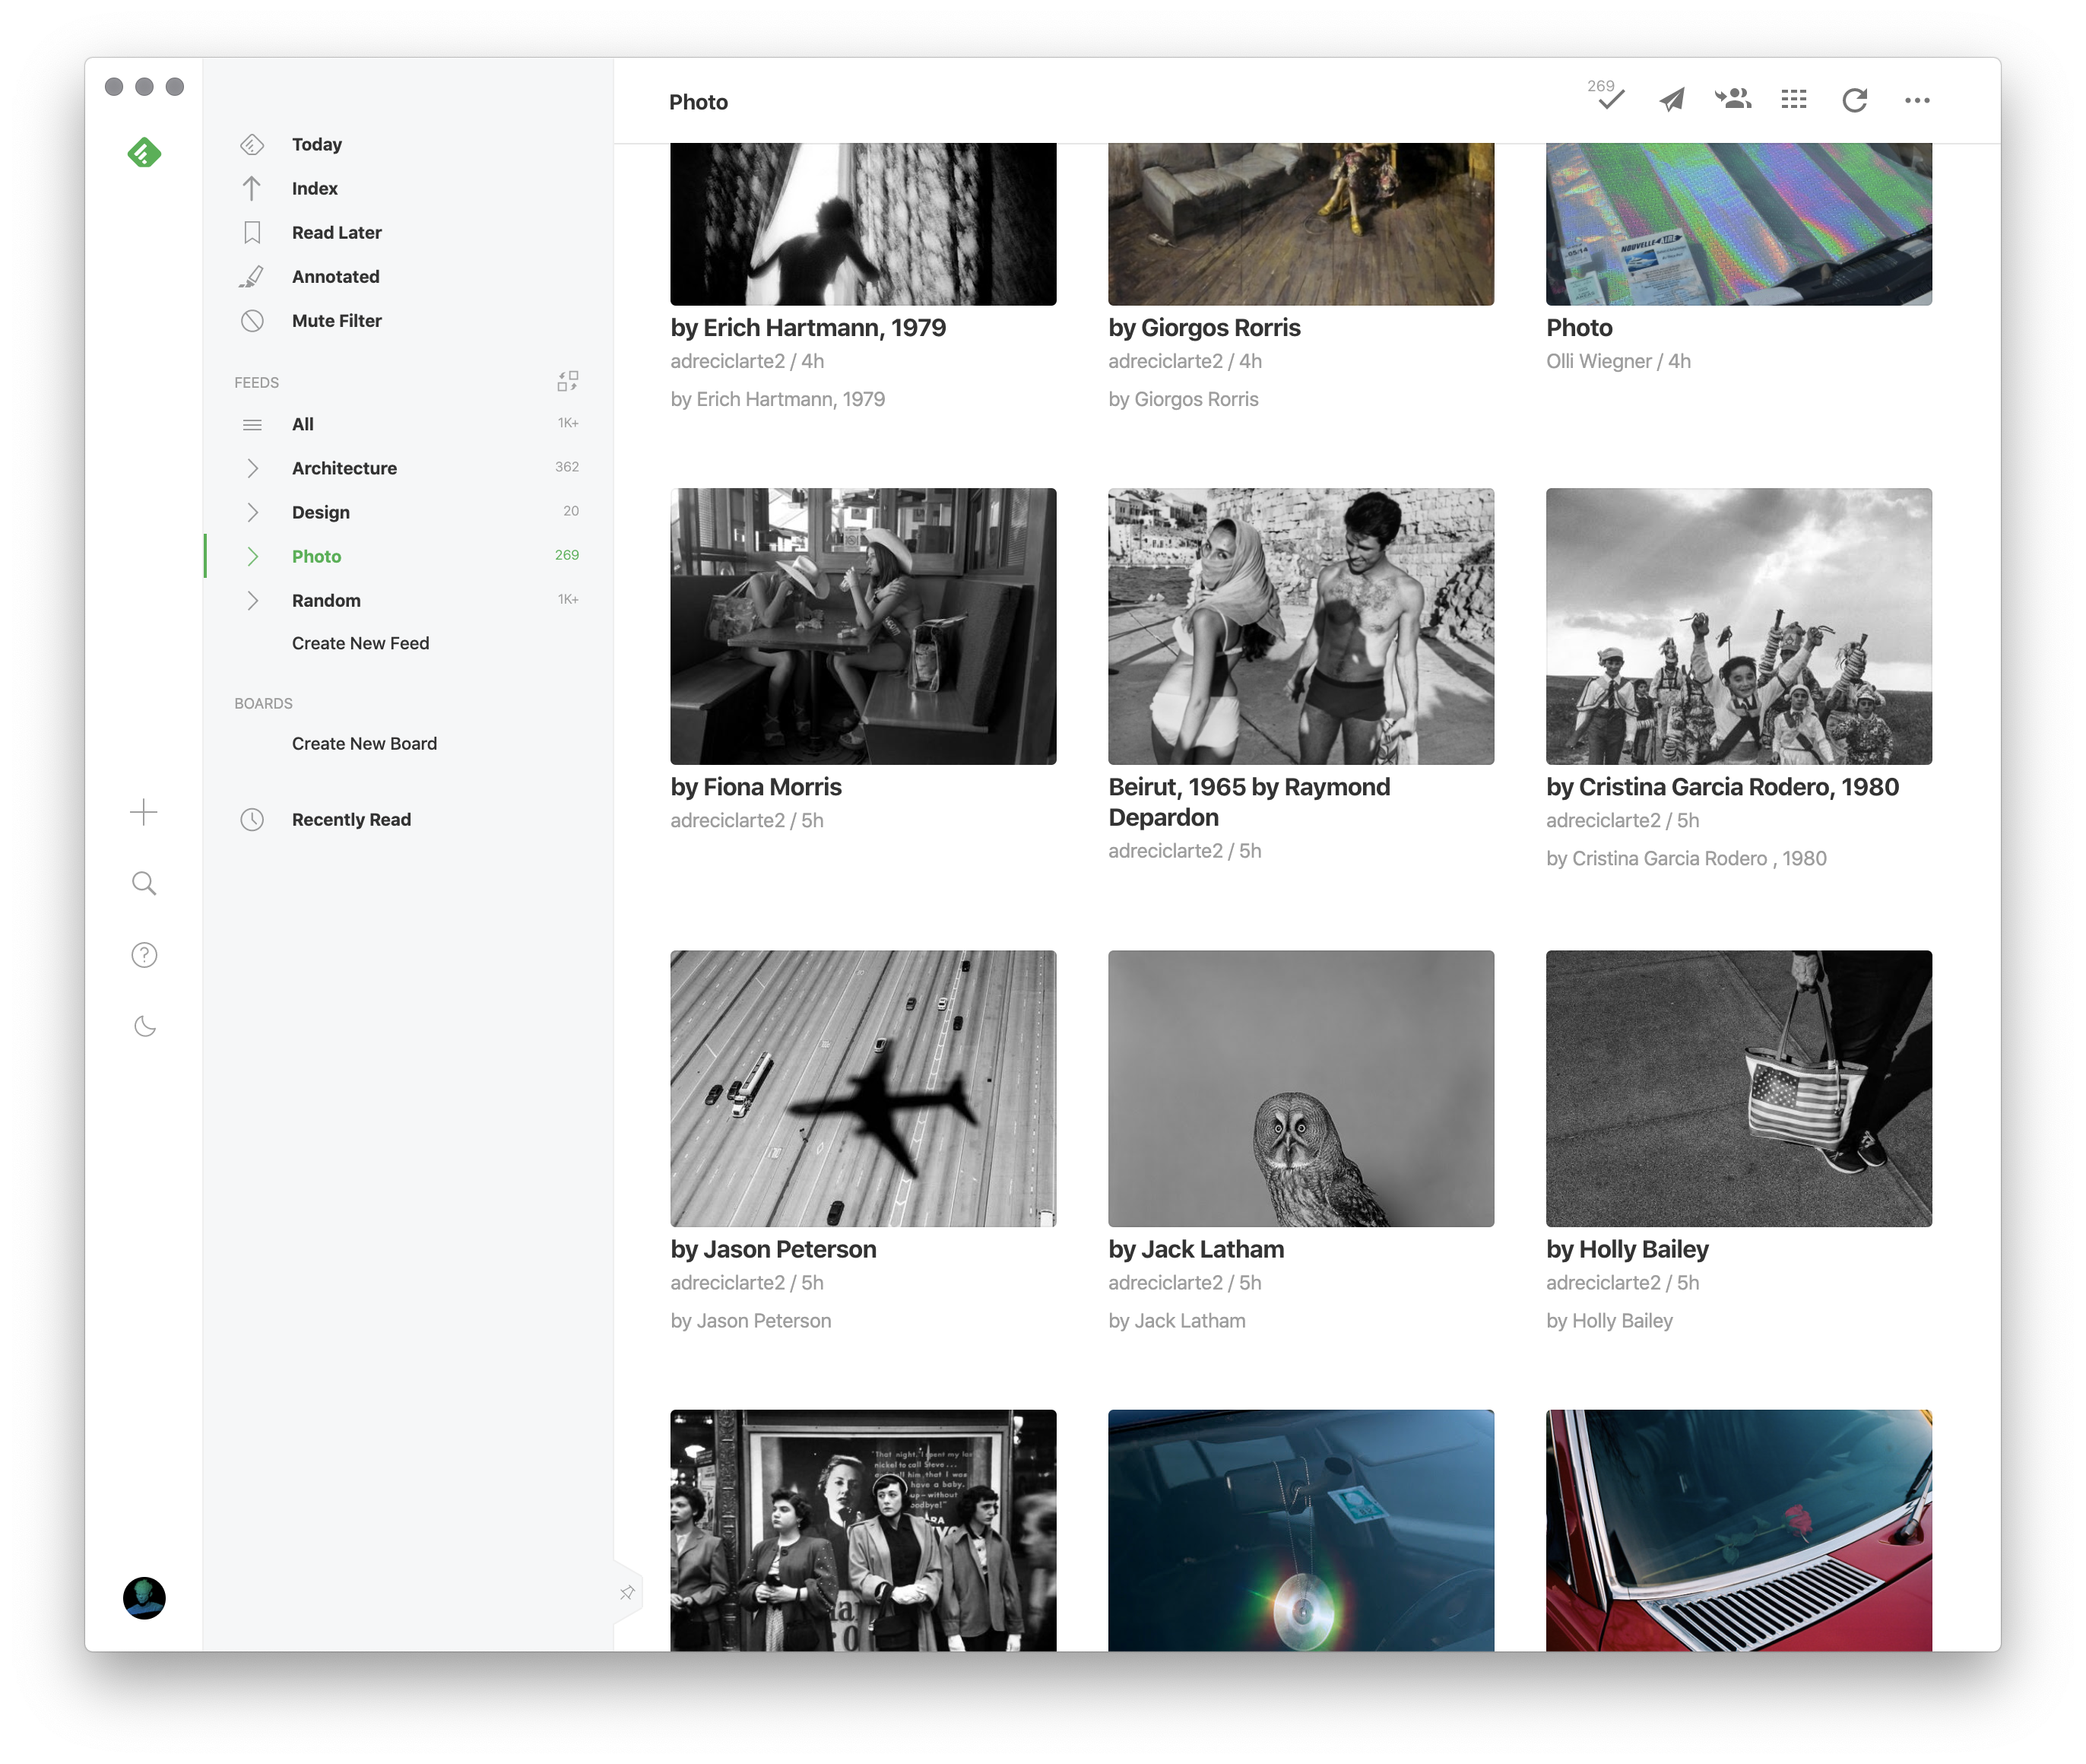Toggle the sidebar pin icon

click(x=627, y=1592)
